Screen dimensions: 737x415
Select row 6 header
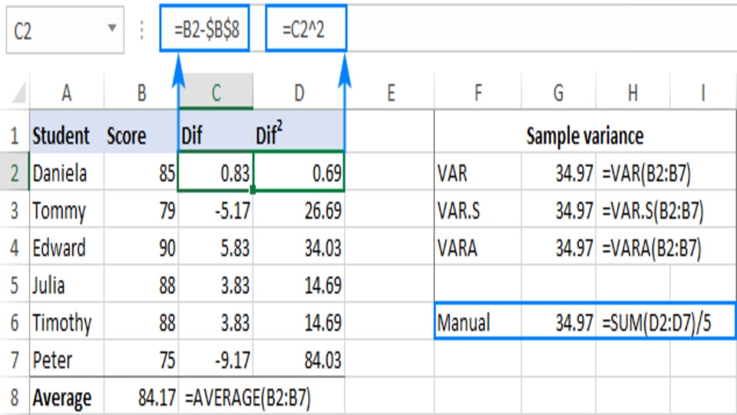(15, 322)
